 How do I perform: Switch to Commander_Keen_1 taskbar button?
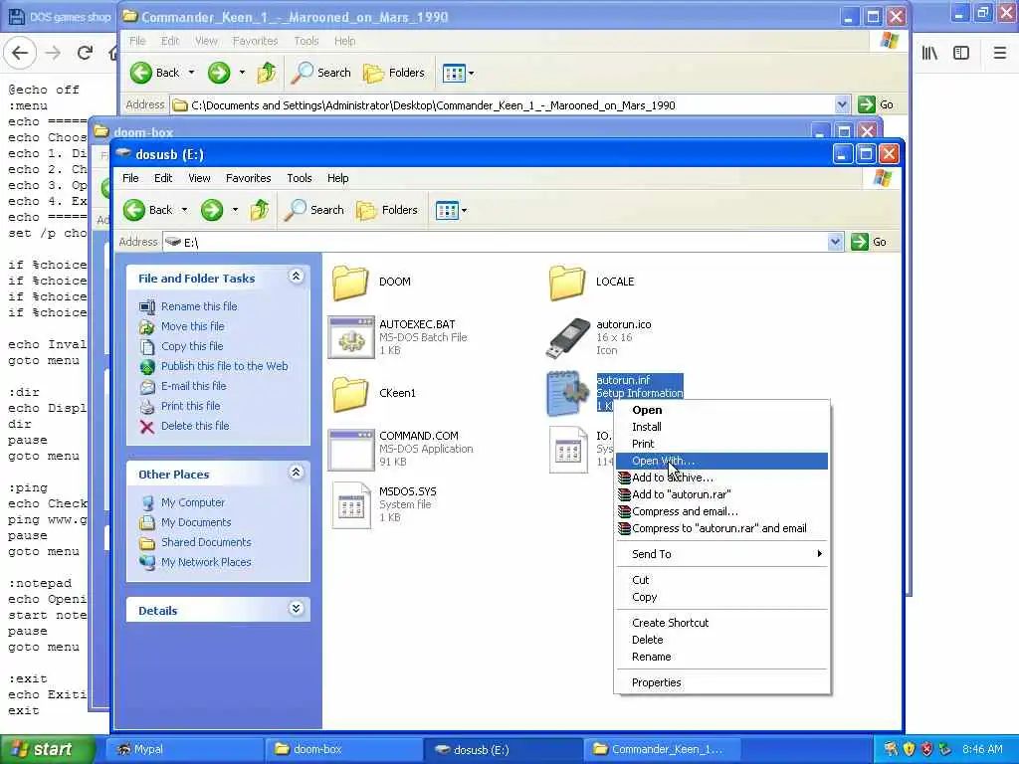pyautogui.click(x=662, y=750)
